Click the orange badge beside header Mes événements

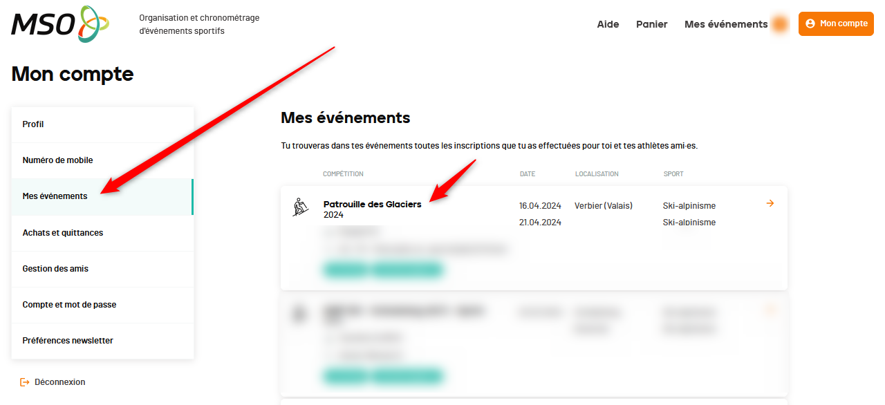780,24
